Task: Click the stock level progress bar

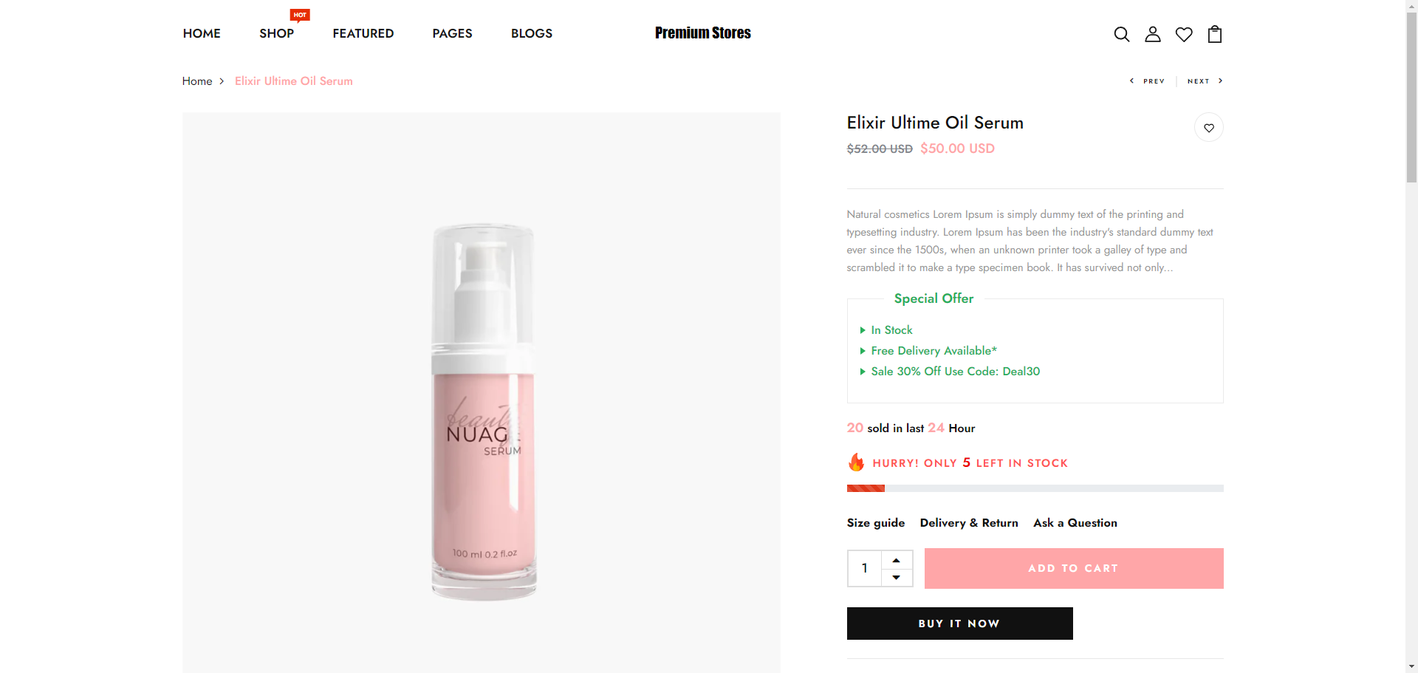Action: click(x=1035, y=488)
